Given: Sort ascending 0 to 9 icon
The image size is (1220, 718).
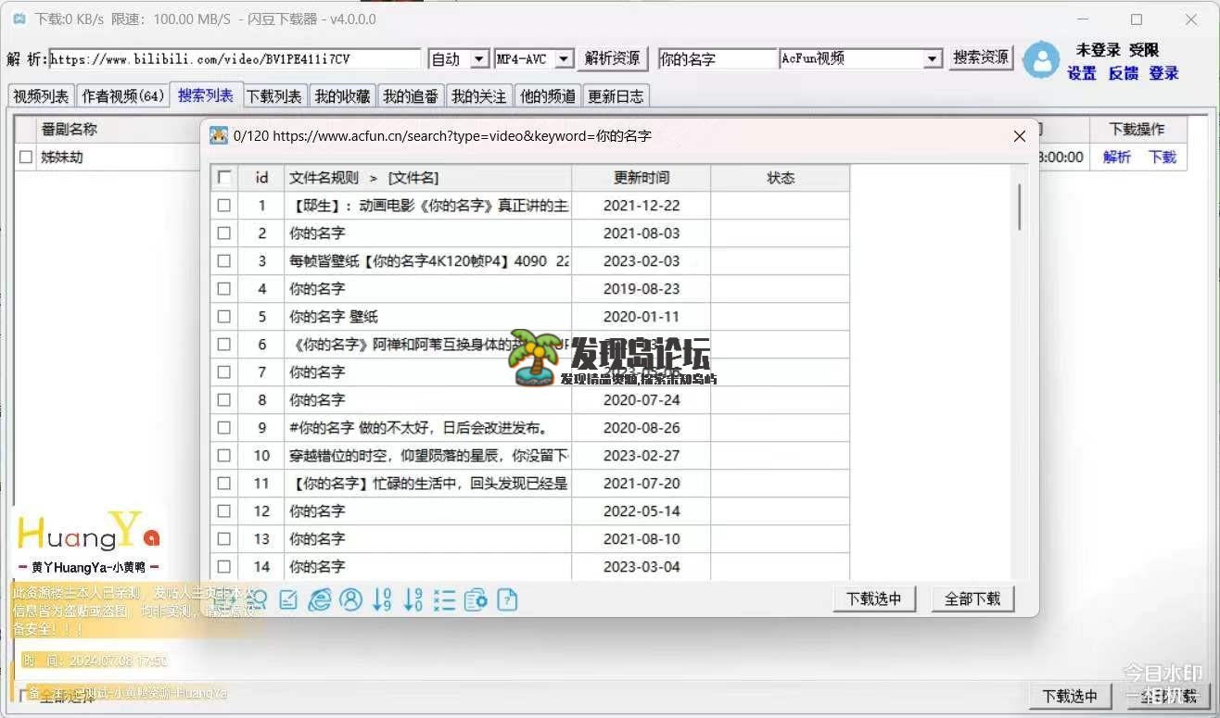Looking at the screenshot, I should point(382,599).
